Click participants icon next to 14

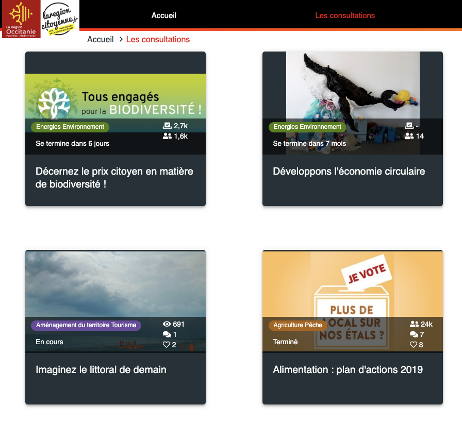click(x=409, y=136)
